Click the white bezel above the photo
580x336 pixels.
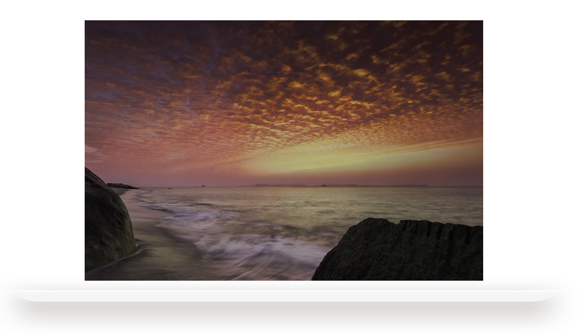point(284,10)
